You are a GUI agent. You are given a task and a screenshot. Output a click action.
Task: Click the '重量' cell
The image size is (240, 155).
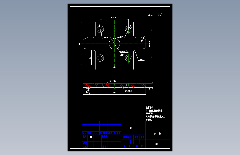pyautogui.click(x=136, y=137)
